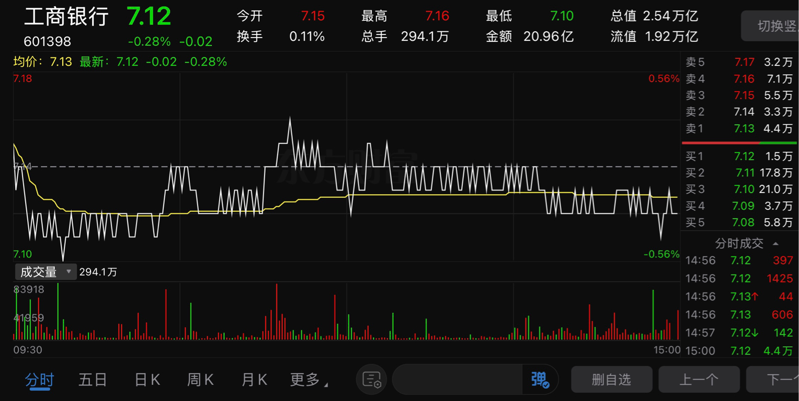This screenshot has height=401, width=799.
Task: Select the 买2 order row at 7.11
Action: pyautogui.click(x=739, y=173)
